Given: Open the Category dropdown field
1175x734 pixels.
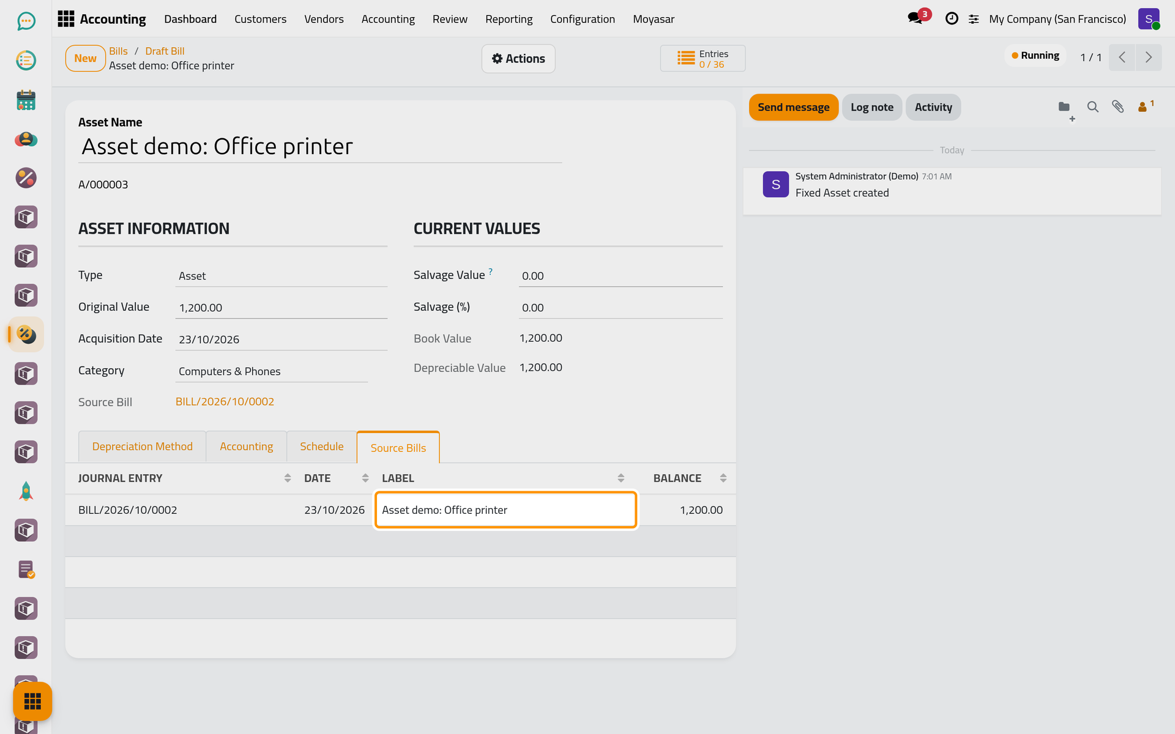Looking at the screenshot, I should coord(271,371).
